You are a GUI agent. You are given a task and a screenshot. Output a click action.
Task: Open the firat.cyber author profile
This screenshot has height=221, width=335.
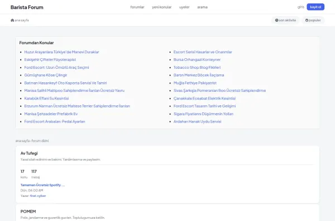[38, 196]
